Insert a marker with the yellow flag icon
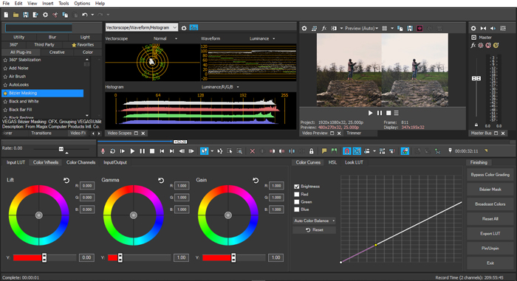The height and width of the screenshot is (281, 517). point(324,151)
